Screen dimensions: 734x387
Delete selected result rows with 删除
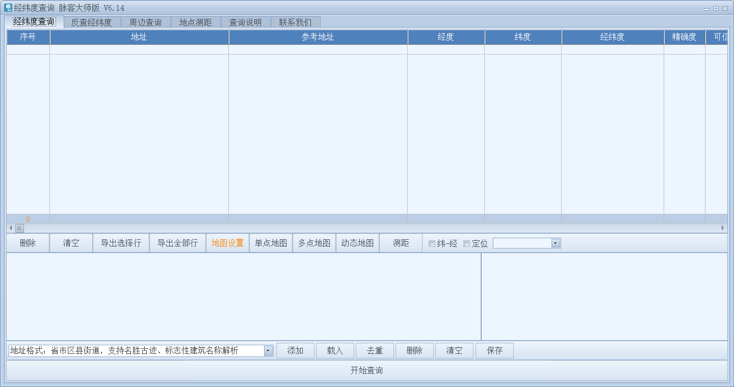click(x=28, y=243)
